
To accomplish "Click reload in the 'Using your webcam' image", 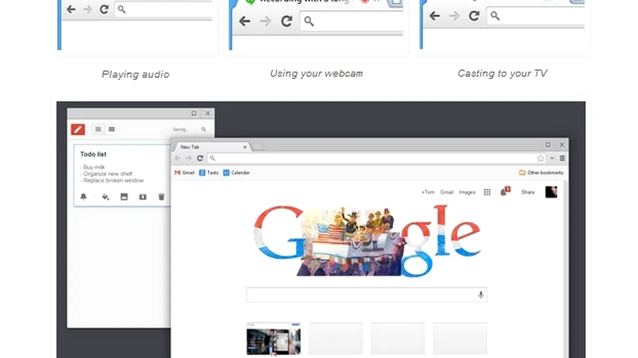I will tap(287, 21).
